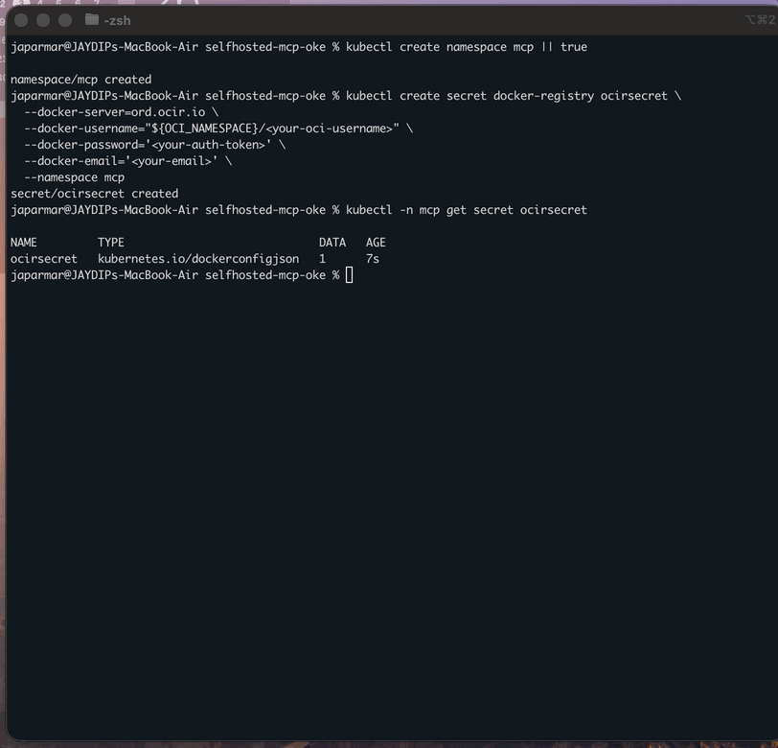Click "ocirsecret" in the secret listing table
The width and height of the screenshot is (778, 748).
coord(42,258)
